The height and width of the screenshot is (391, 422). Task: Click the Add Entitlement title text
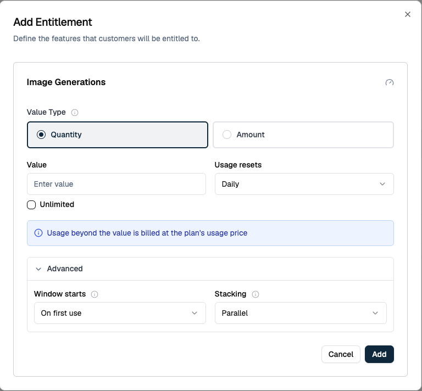53,22
